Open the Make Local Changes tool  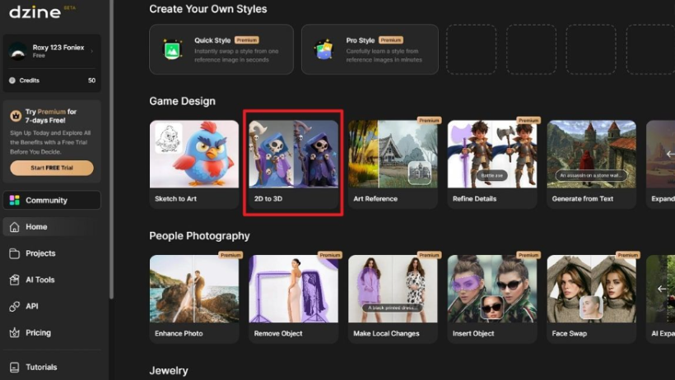393,299
